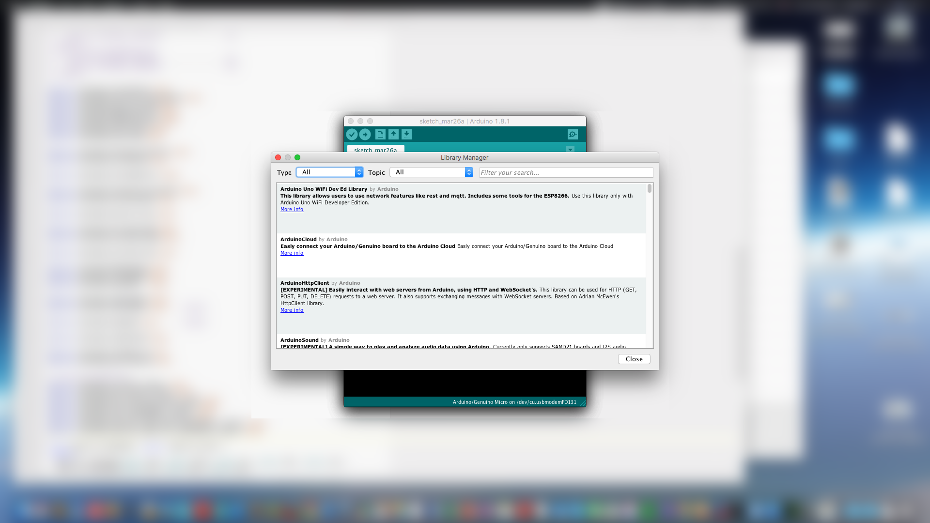930x523 pixels.
Task: Open the Type dropdown set to All
Action: click(x=329, y=172)
